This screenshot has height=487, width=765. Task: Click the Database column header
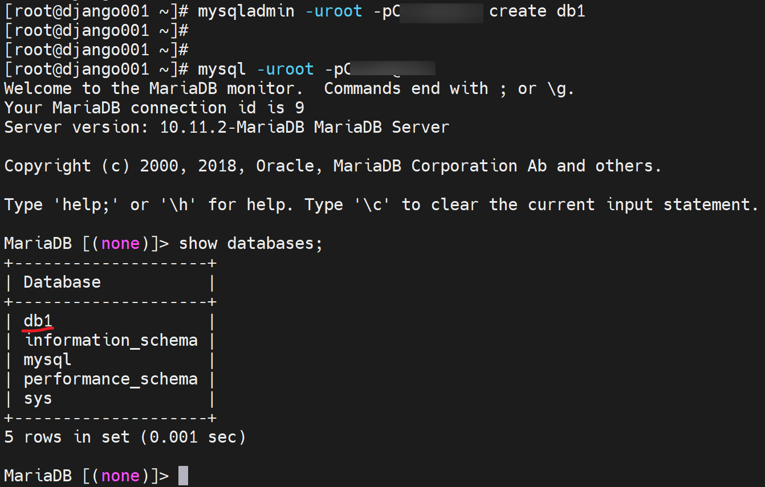point(62,282)
